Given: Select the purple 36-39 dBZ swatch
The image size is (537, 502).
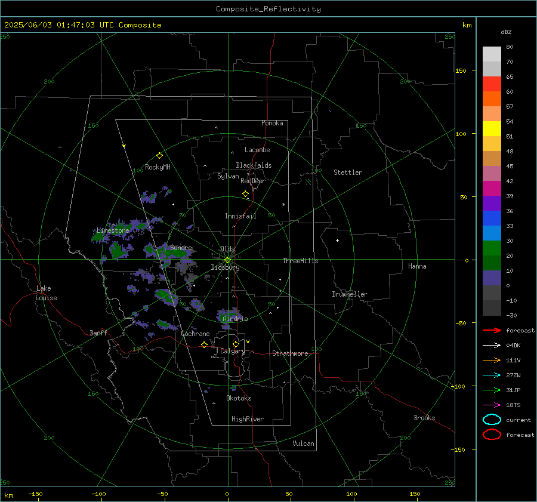Looking at the screenshot, I should click(492, 204).
